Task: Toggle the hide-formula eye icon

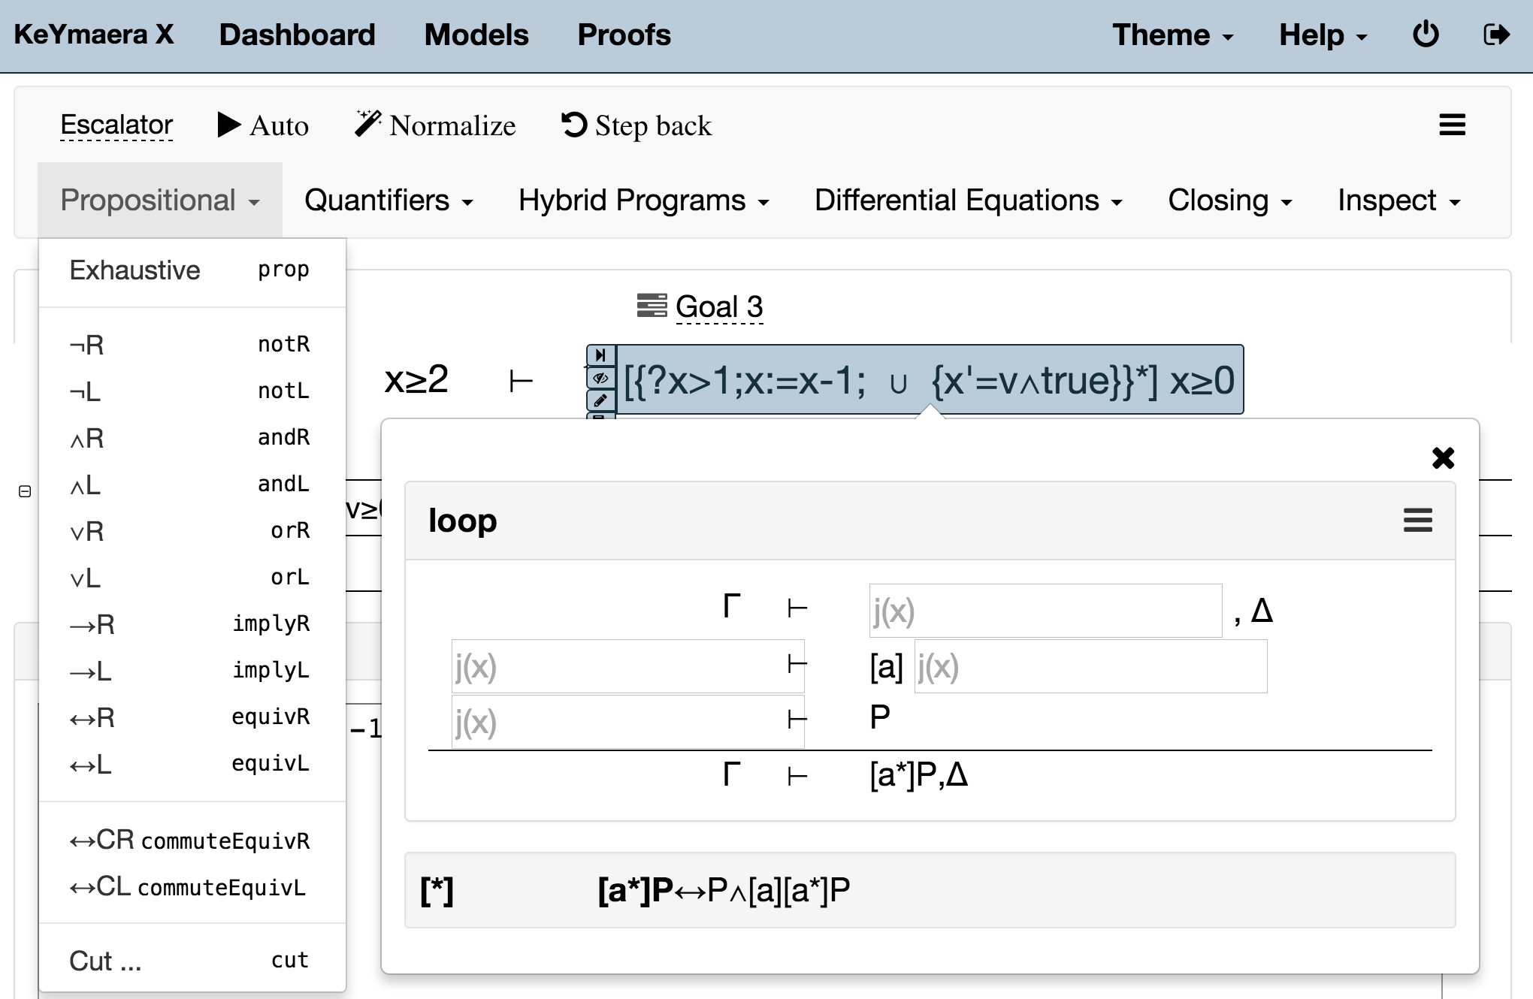Action: tap(600, 378)
